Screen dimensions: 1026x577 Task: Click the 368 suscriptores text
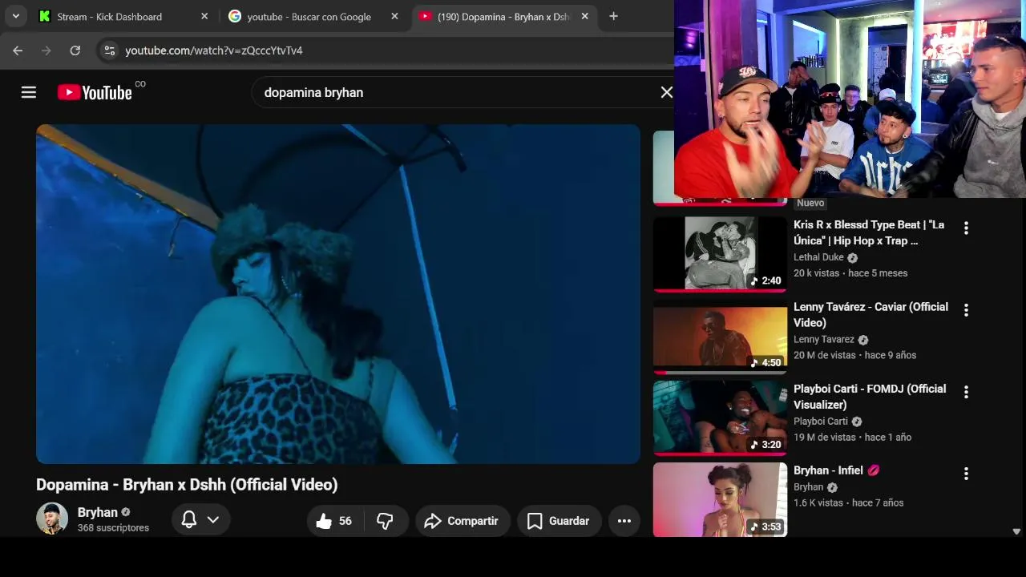[113, 528]
